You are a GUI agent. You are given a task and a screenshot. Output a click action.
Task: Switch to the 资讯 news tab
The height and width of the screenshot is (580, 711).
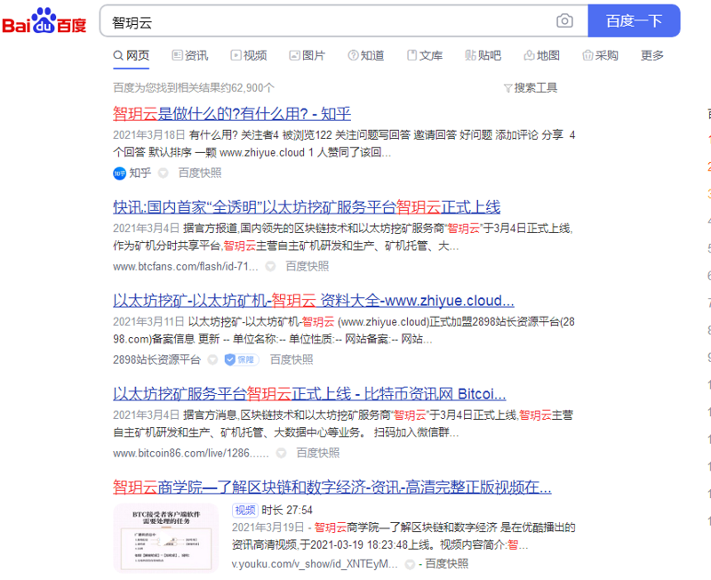[190, 55]
